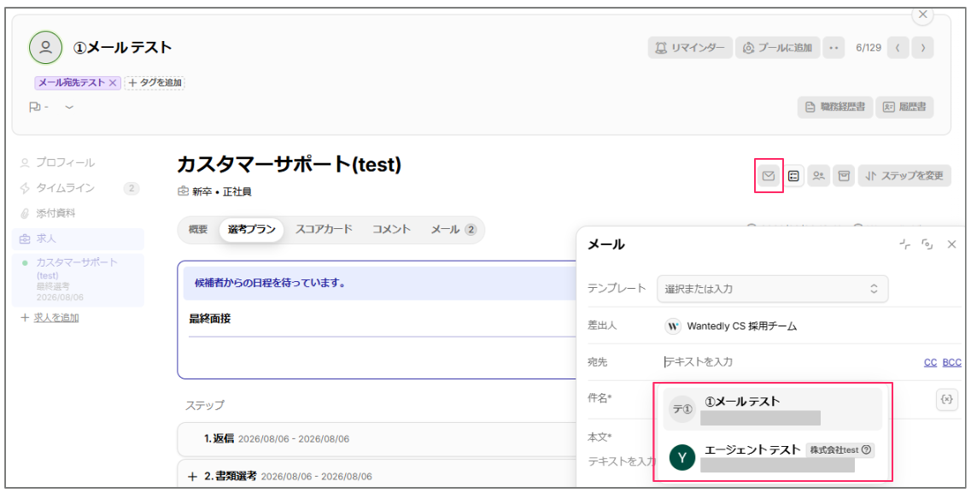Click the カスタマーサポート(test) job title
This screenshot has height=493, width=971.
[290, 164]
